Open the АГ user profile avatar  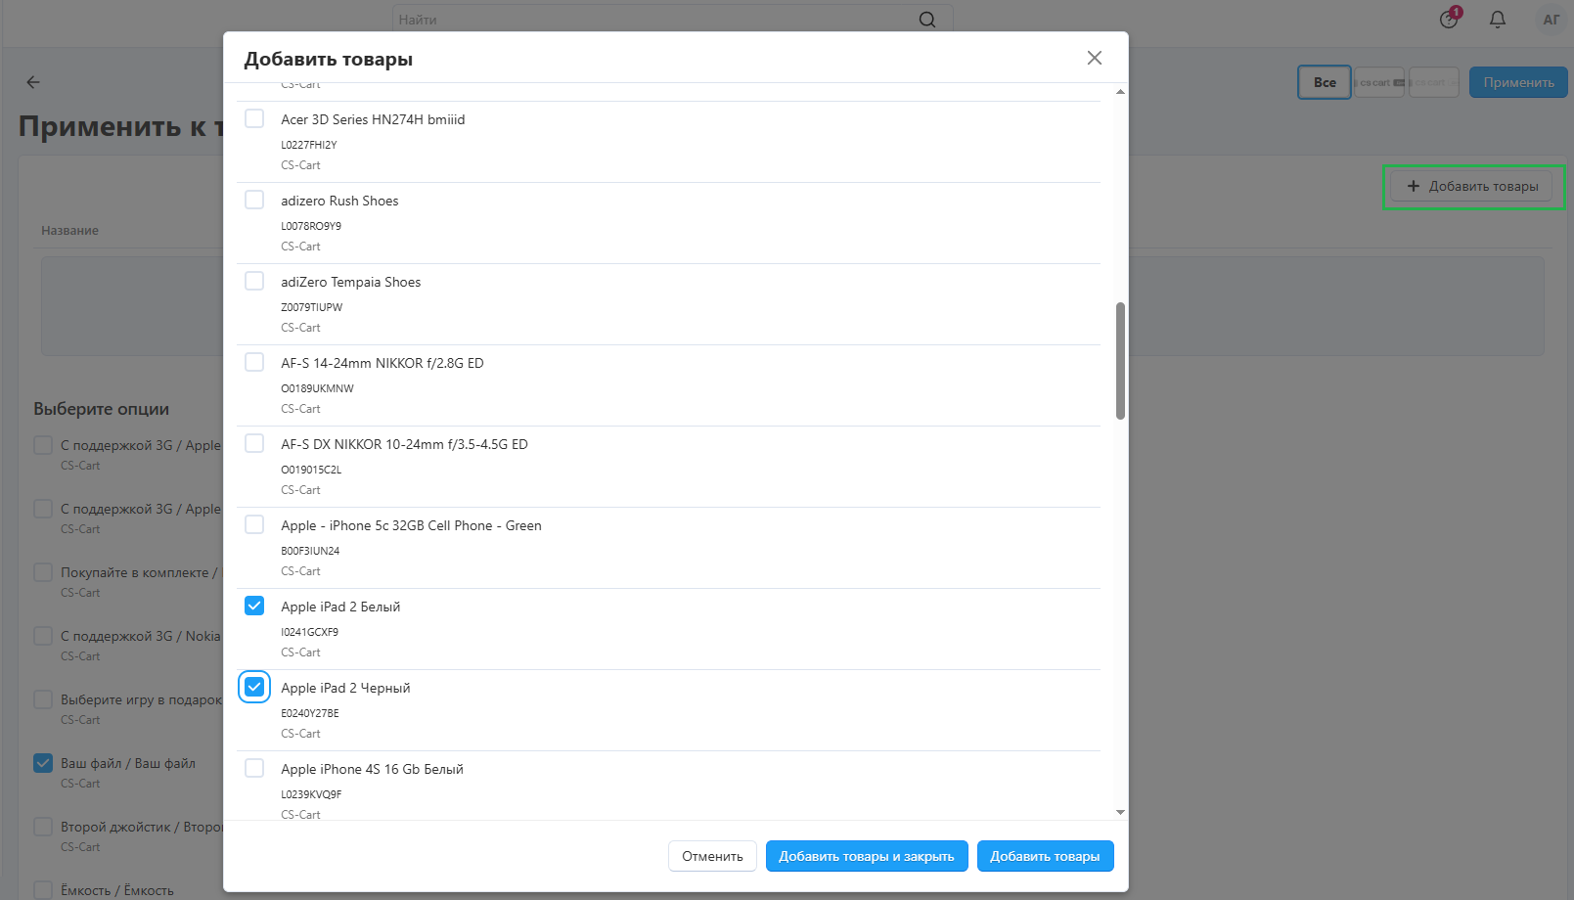click(x=1551, y=20)
